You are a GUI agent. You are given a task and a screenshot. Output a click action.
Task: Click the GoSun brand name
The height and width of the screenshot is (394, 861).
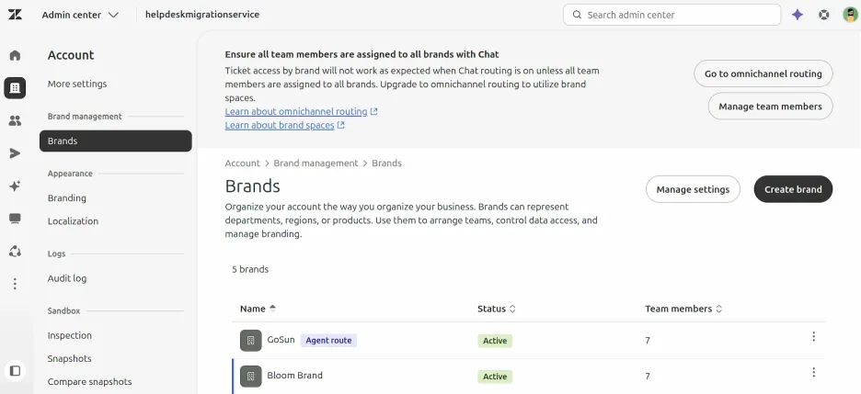point(281,340)
